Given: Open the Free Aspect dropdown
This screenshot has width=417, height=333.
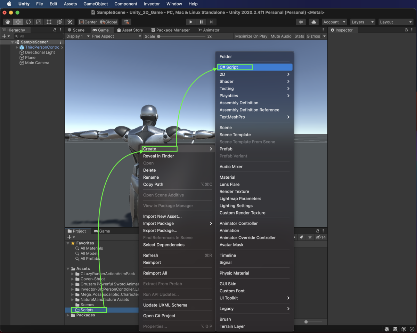Looking at the screenshot, I should click(116, 36).
